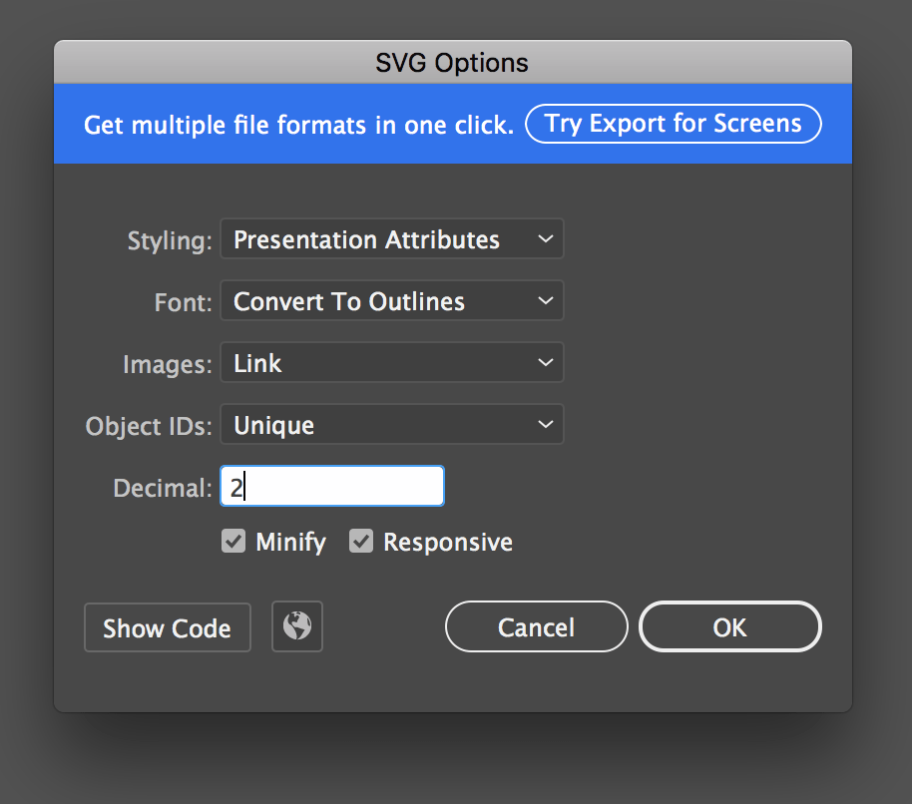Click the SVG Options title bar
Viewport: 912px width, 804px height.
tap(452, 62)
